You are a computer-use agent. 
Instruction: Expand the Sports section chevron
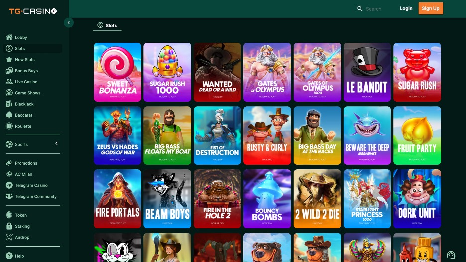[x=56, y=144]
